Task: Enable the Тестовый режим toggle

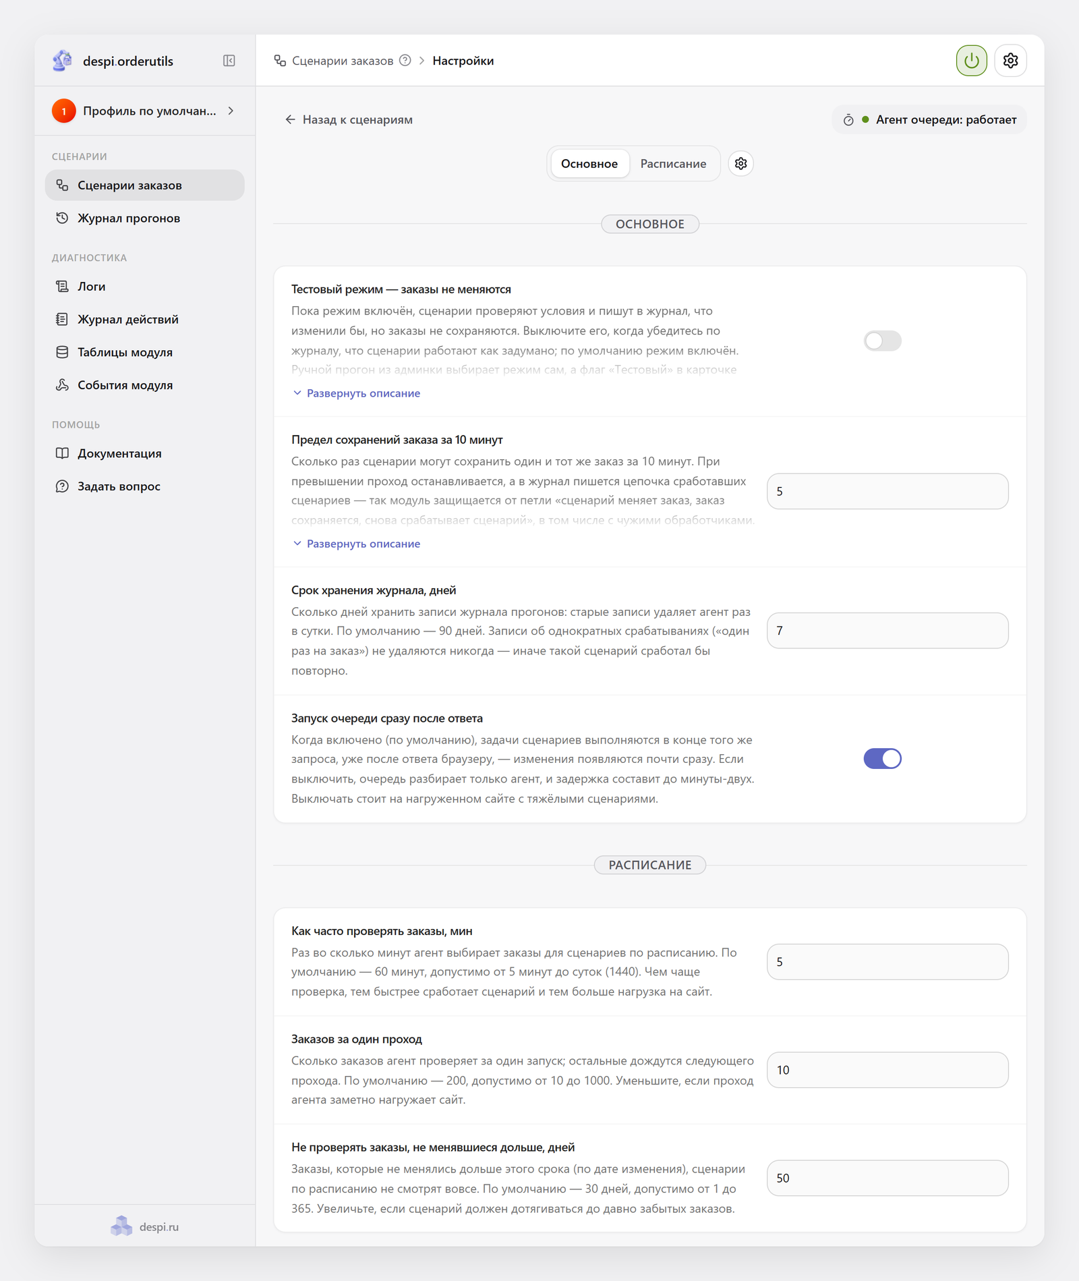Action: click(882, 341)
